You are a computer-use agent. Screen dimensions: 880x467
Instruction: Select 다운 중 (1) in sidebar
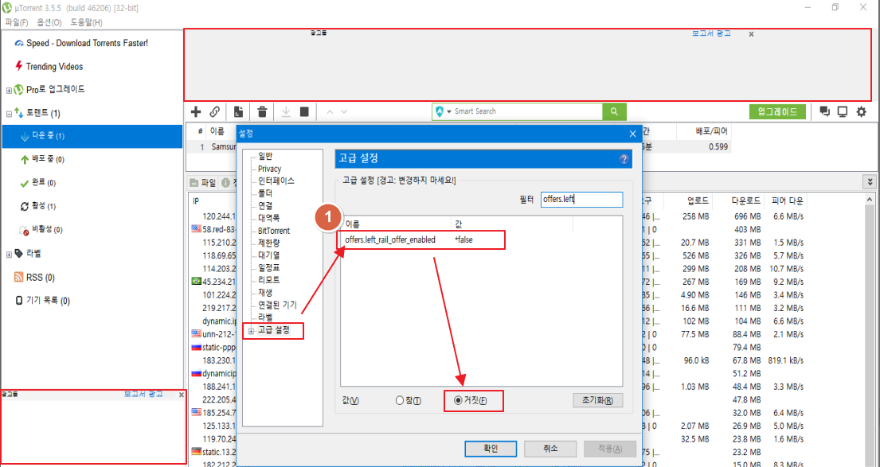click(92, 136)
